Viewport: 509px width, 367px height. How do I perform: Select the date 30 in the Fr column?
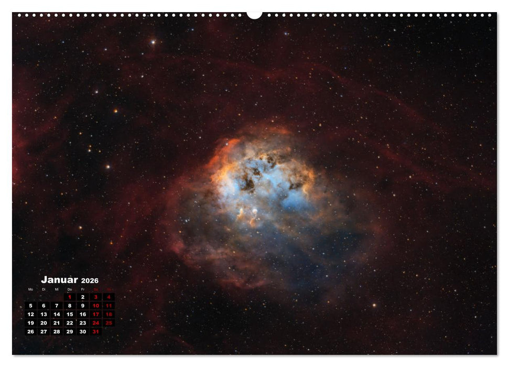tap(82, 332)
